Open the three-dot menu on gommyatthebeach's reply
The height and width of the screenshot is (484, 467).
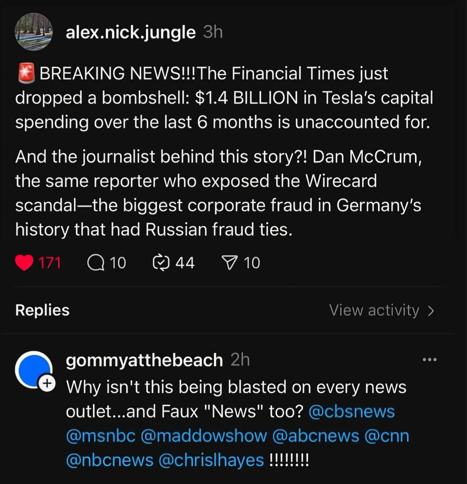pos(430,360)
